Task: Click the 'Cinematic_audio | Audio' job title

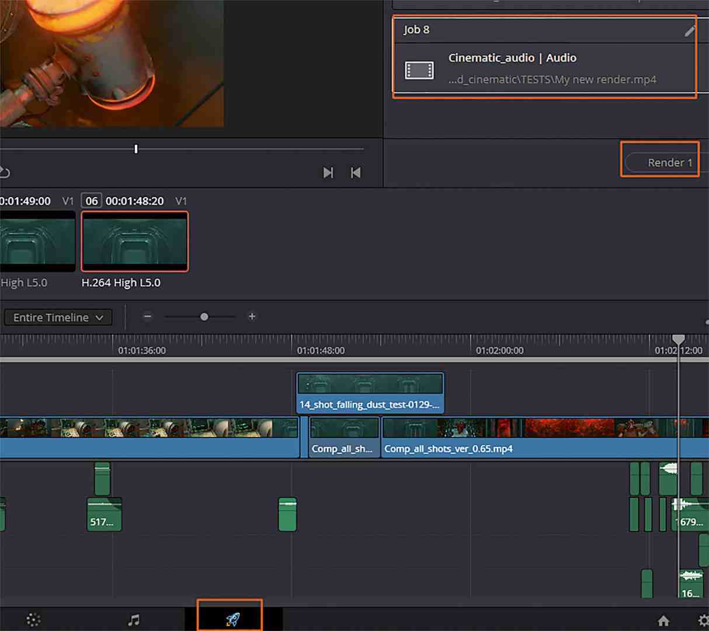Action: (x=512, y=58)
